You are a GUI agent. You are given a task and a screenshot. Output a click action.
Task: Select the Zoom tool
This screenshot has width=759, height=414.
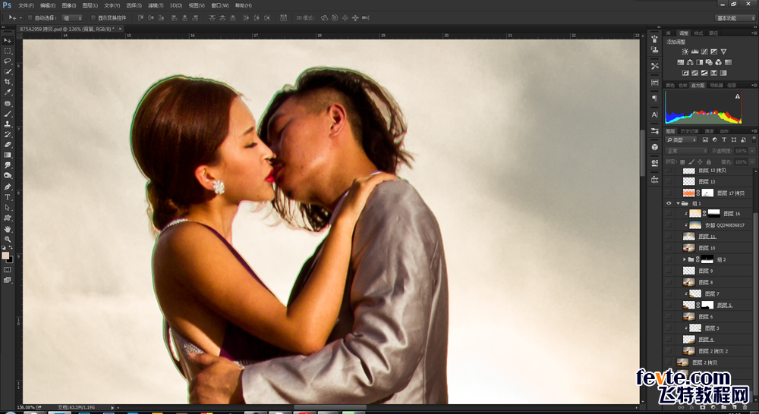(8, 239)
